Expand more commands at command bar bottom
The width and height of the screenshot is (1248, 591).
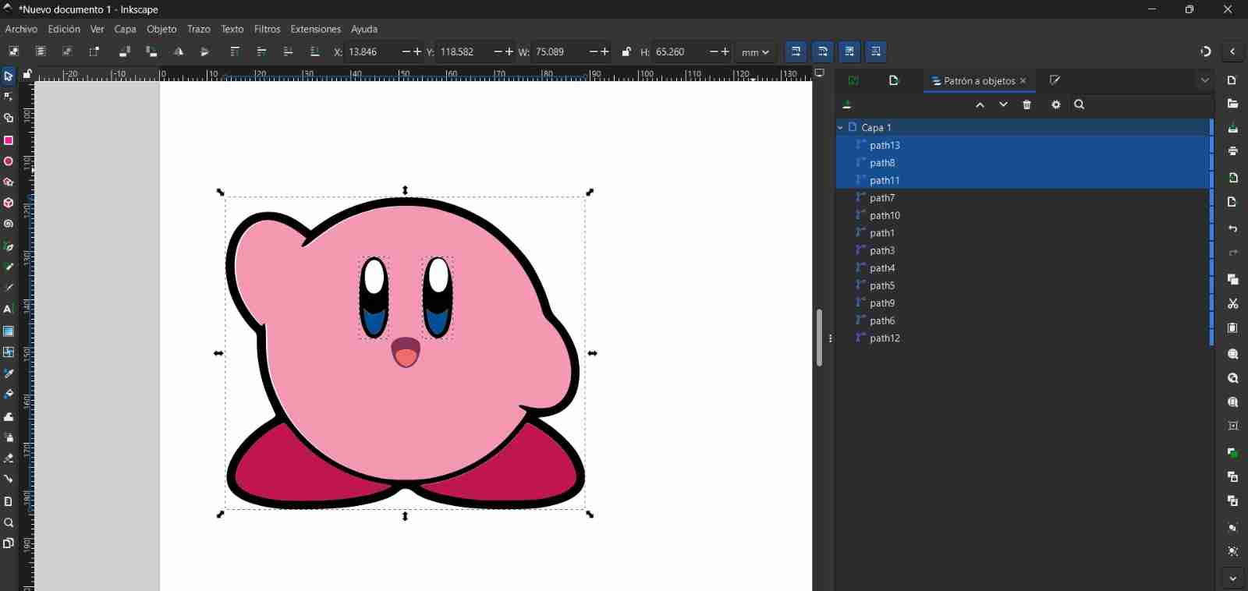(x=1233, y=579)
